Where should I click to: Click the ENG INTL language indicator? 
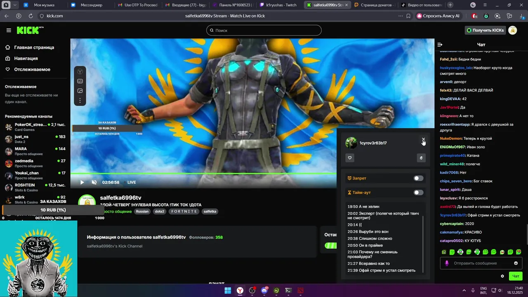pyautogui.click(x=483, y=290)
